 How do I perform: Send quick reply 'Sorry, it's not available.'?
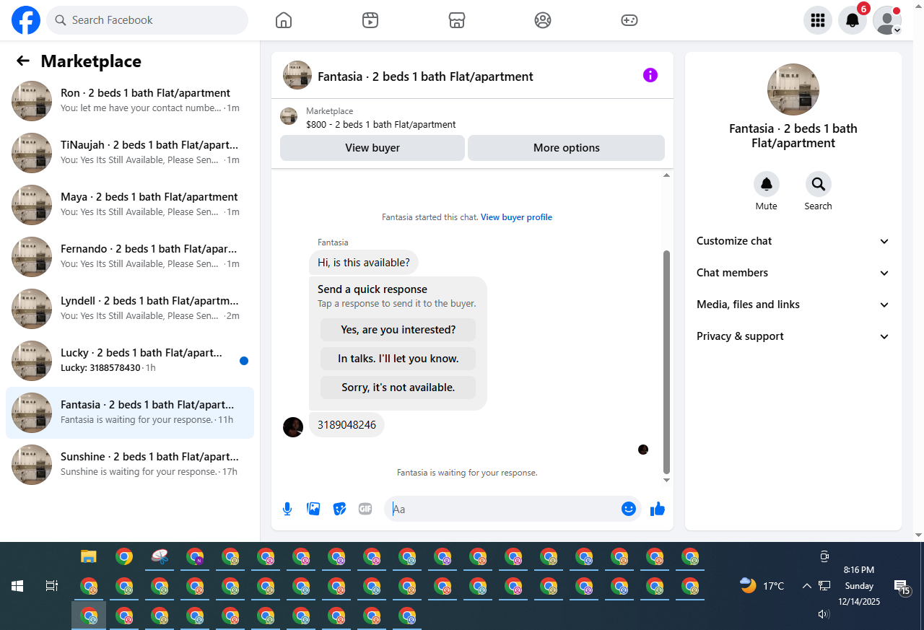click(398, 388)
